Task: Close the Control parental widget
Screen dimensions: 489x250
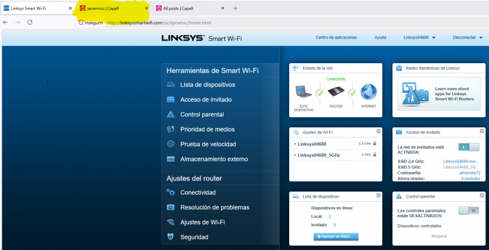Action: tap(481, 195)
